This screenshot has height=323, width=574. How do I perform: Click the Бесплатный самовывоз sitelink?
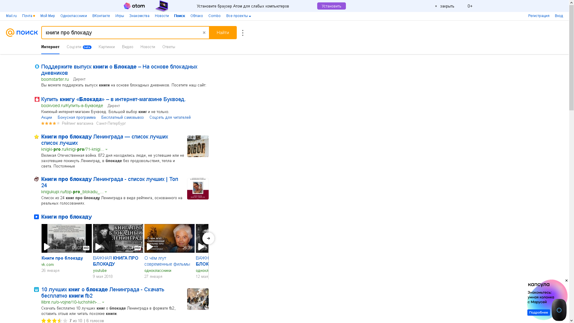[x=123, y=118]
